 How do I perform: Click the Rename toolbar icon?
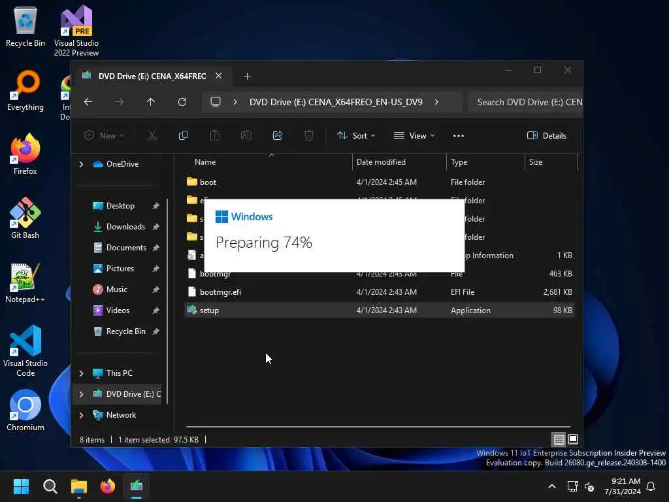246,136
